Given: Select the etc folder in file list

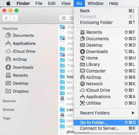Looking at the screenshot, I should tap(66, 93).
